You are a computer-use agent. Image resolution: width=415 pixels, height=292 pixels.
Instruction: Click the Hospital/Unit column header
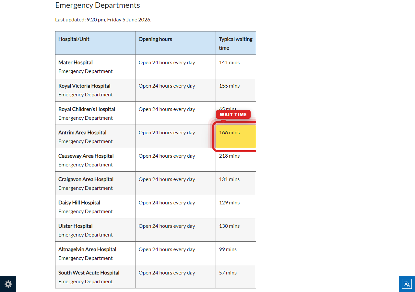95,43
